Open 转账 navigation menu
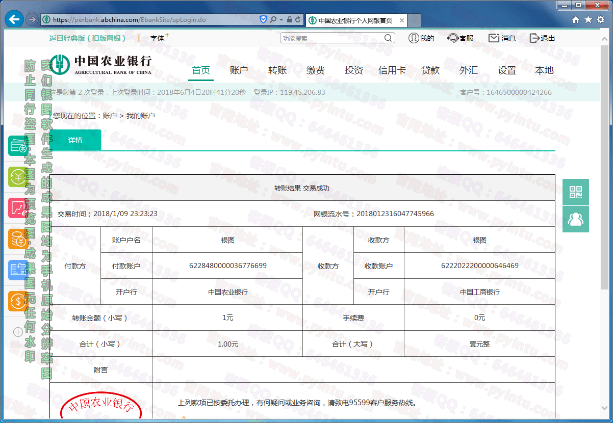 tap(277, 70)
